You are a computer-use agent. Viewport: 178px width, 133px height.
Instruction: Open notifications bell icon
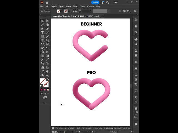point(103,2)
